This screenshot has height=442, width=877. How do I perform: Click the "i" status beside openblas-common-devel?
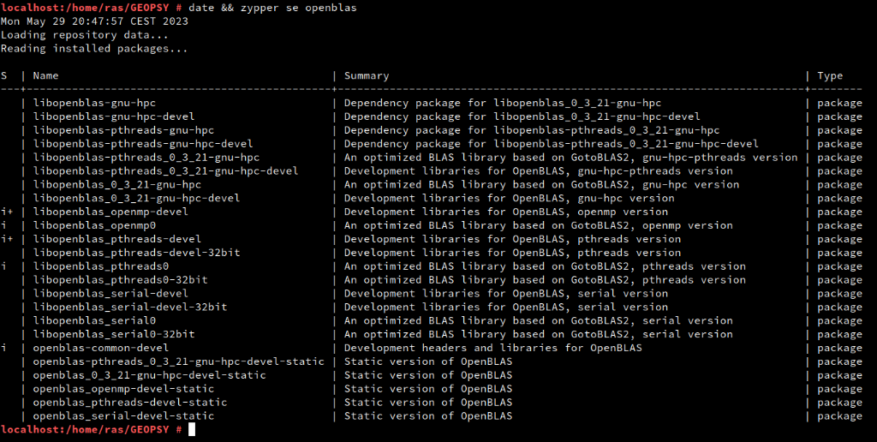pos(4,348)
